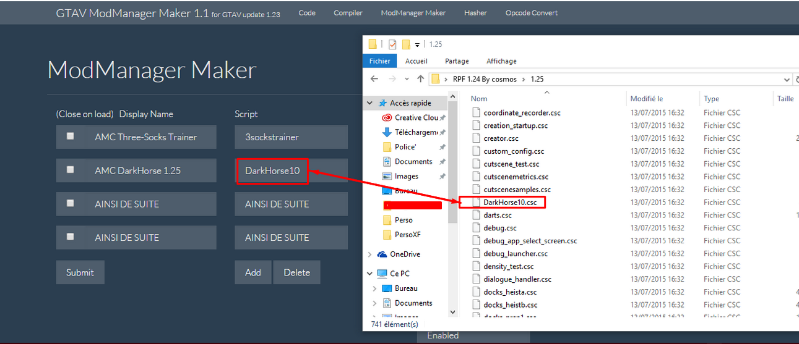The width and height of the screenshot is (799, 344).
Task: Click the file icon of density_test.csc
Action: click(x=476, y=266)
